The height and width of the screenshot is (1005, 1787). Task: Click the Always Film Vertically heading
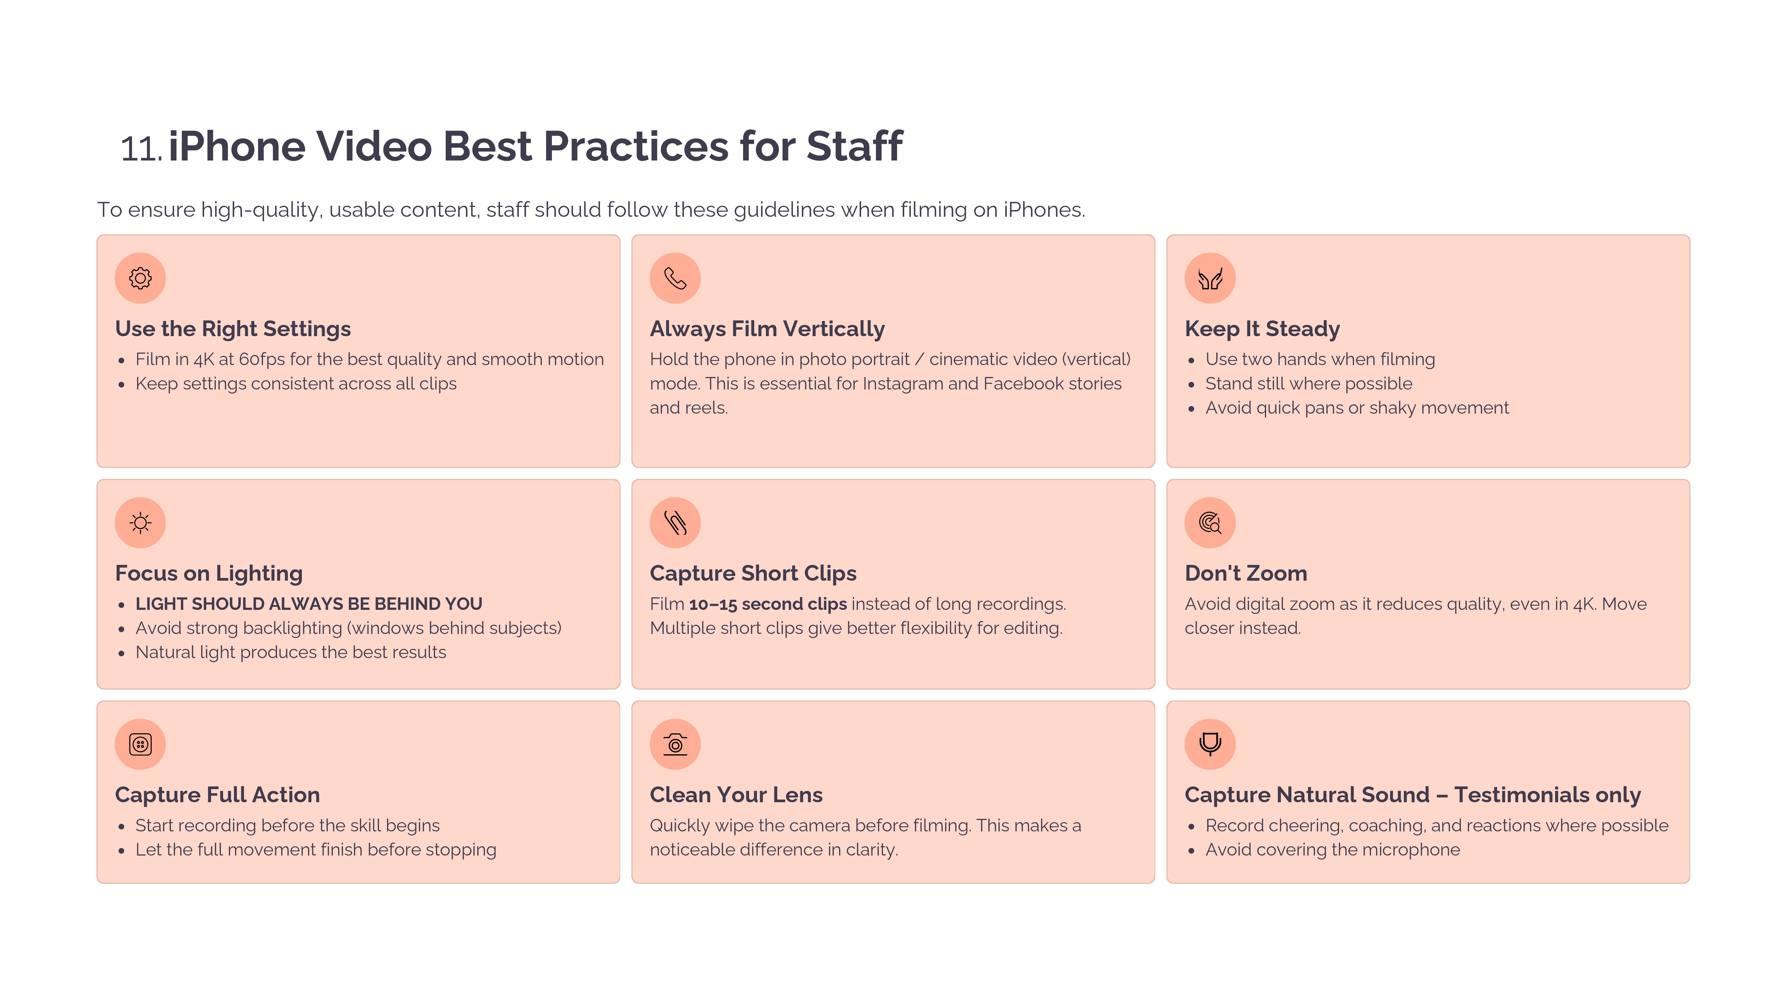tap(767, 329)
